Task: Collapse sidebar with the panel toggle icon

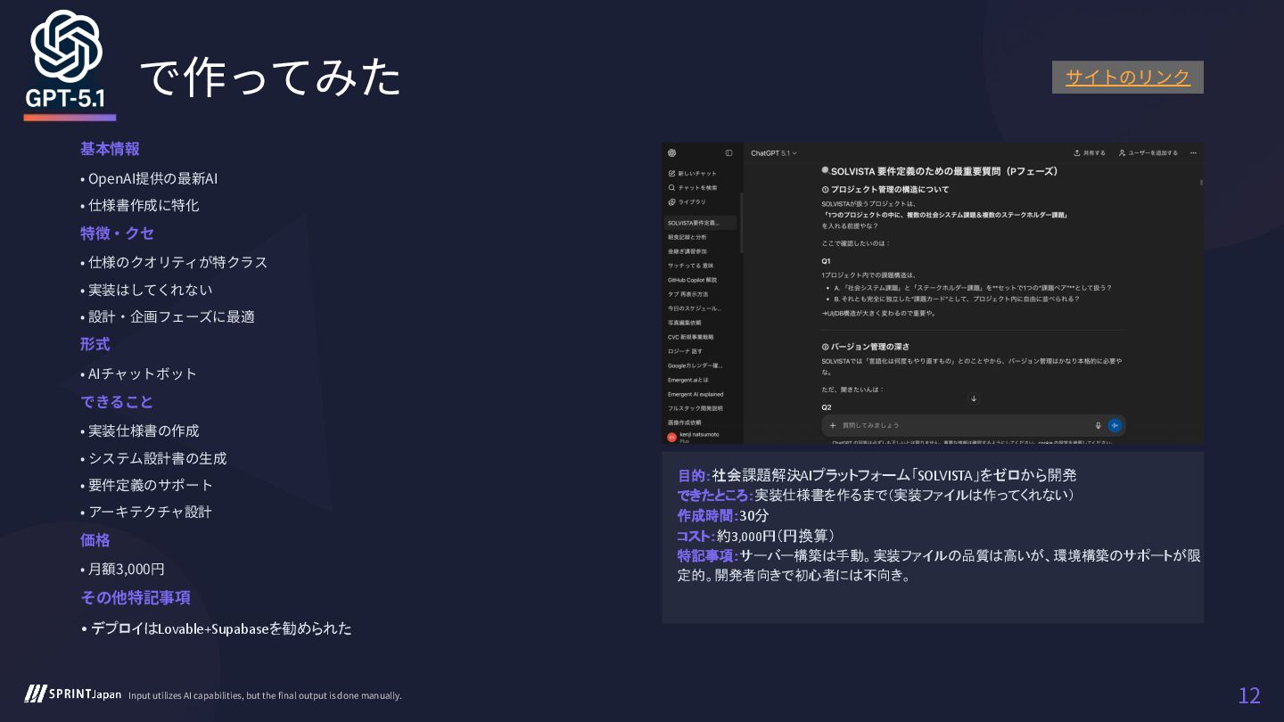Action: (x=728, y=153)
